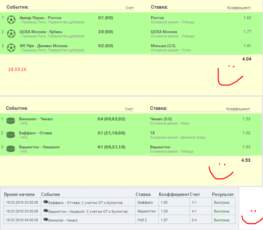
Task: Click the 'Меньше (3.5)' bet selection
Action: coord(163,46)
